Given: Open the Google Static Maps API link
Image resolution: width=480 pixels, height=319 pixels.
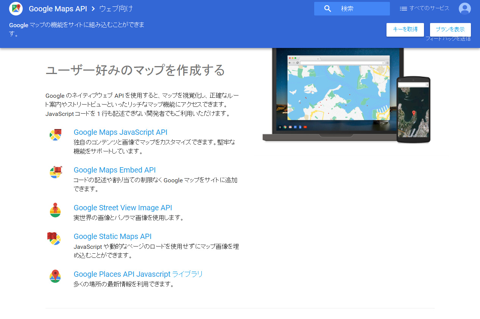Looking at the screenshot, I should 112,236.
